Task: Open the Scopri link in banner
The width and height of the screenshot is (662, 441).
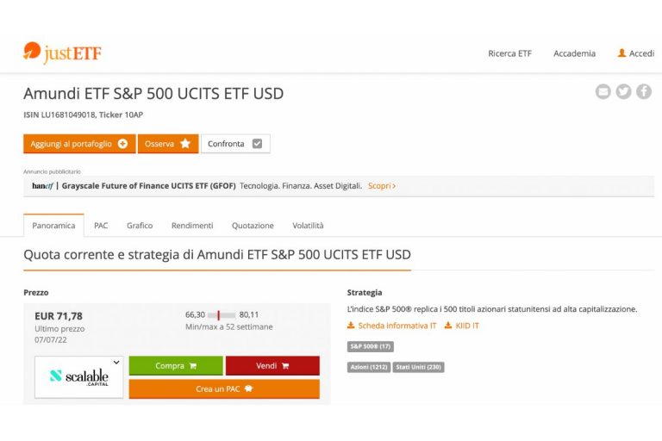Action: click(x=382, y=186)
